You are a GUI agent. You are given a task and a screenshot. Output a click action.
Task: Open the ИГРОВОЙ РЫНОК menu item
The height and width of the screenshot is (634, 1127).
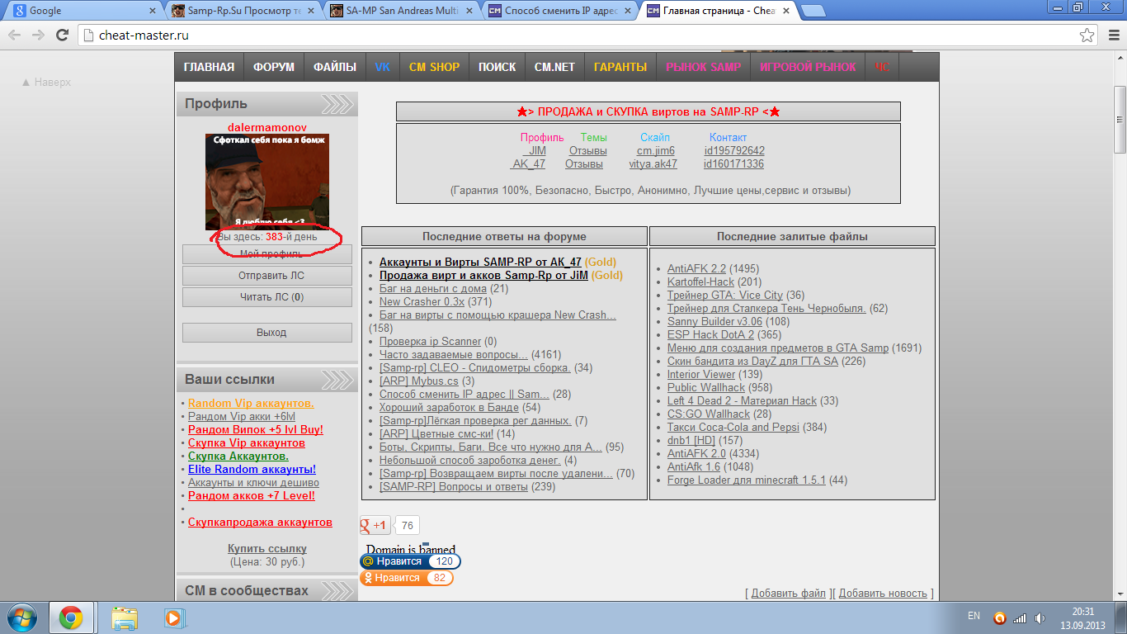pyautogui.click(x=808, y=67)
